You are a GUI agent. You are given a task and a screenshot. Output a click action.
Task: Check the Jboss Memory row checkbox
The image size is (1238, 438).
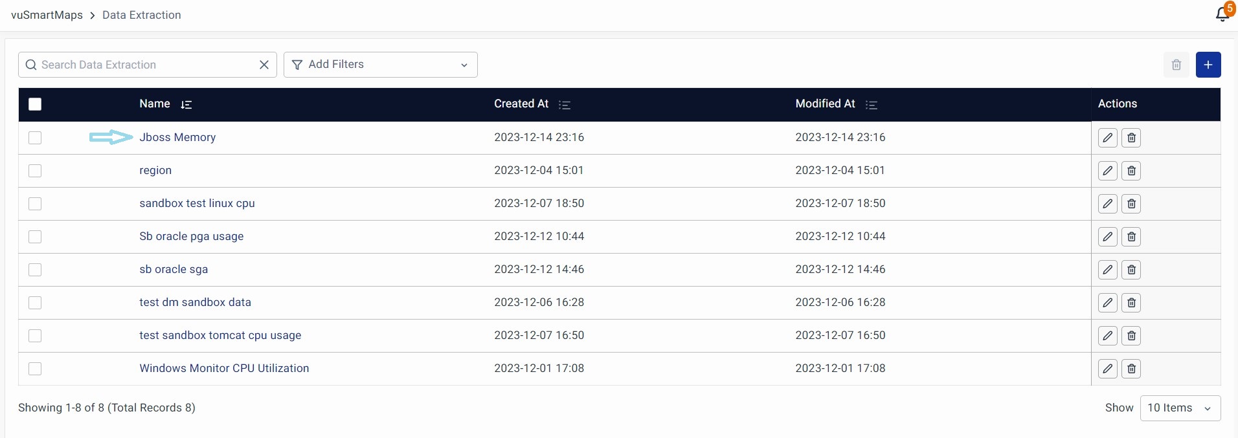[x=35, y=138]
